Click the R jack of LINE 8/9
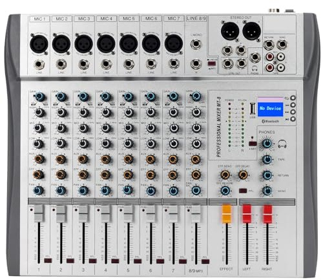The width and height of the screenshot is (323, 280). (x=196, y=64)
